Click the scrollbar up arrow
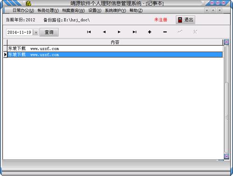This screenshot has width=233, height=176. (x=226, y=42)
